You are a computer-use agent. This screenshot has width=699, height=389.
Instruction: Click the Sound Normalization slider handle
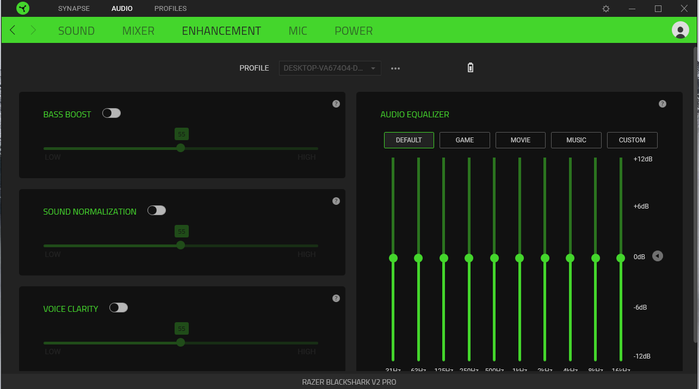[x=181, y=245]
